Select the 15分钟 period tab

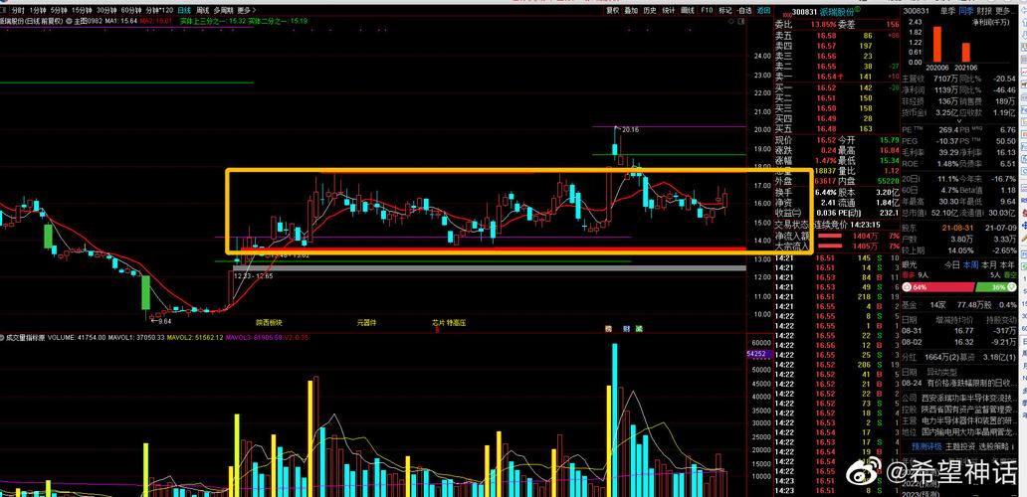[x=82, y=11]
